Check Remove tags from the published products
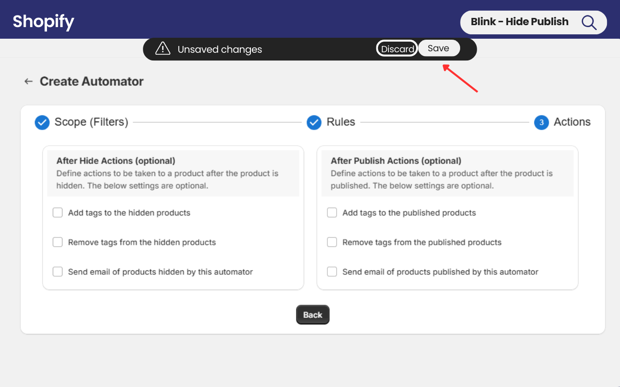This screenshot has width=620, height=387. (x=332, y=242)
